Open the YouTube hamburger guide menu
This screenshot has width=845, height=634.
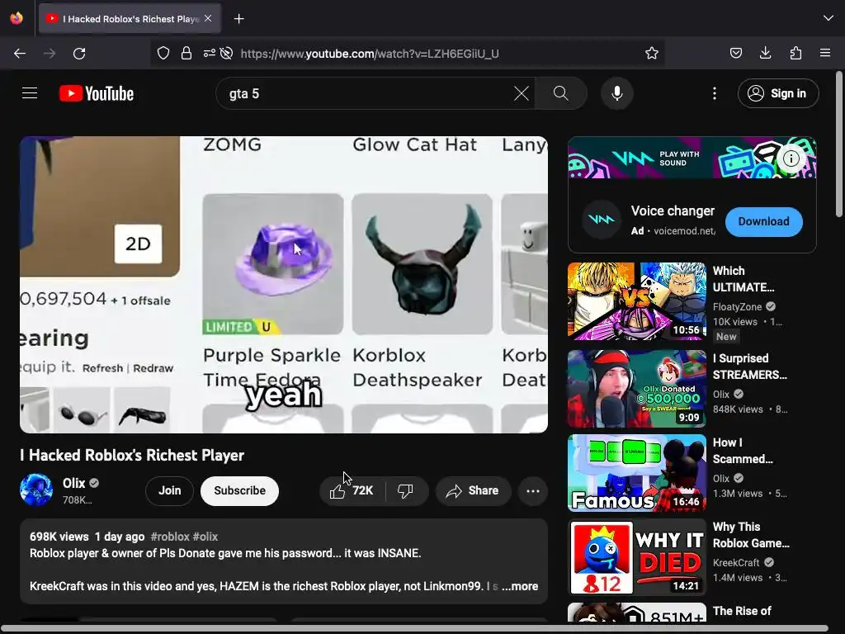[30, 93]
